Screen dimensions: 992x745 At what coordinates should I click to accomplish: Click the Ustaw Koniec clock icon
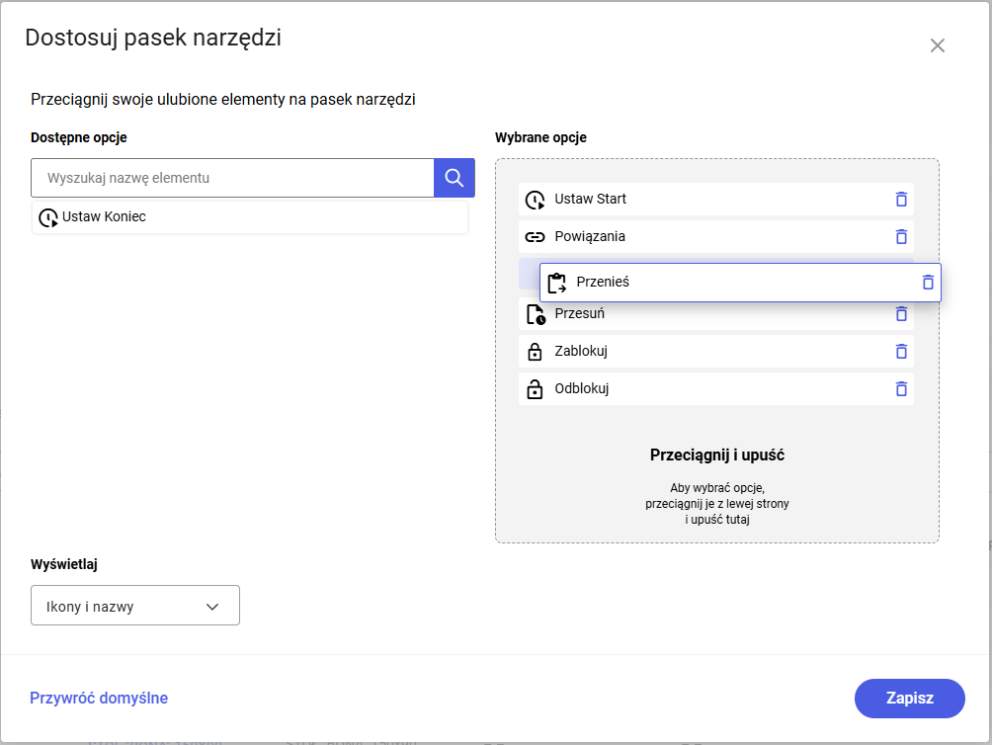pyautogui.click(x=47, y=217)
